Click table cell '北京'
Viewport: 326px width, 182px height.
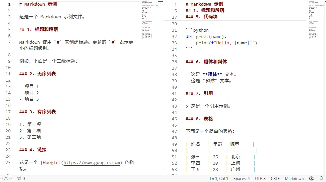[236, 157]
